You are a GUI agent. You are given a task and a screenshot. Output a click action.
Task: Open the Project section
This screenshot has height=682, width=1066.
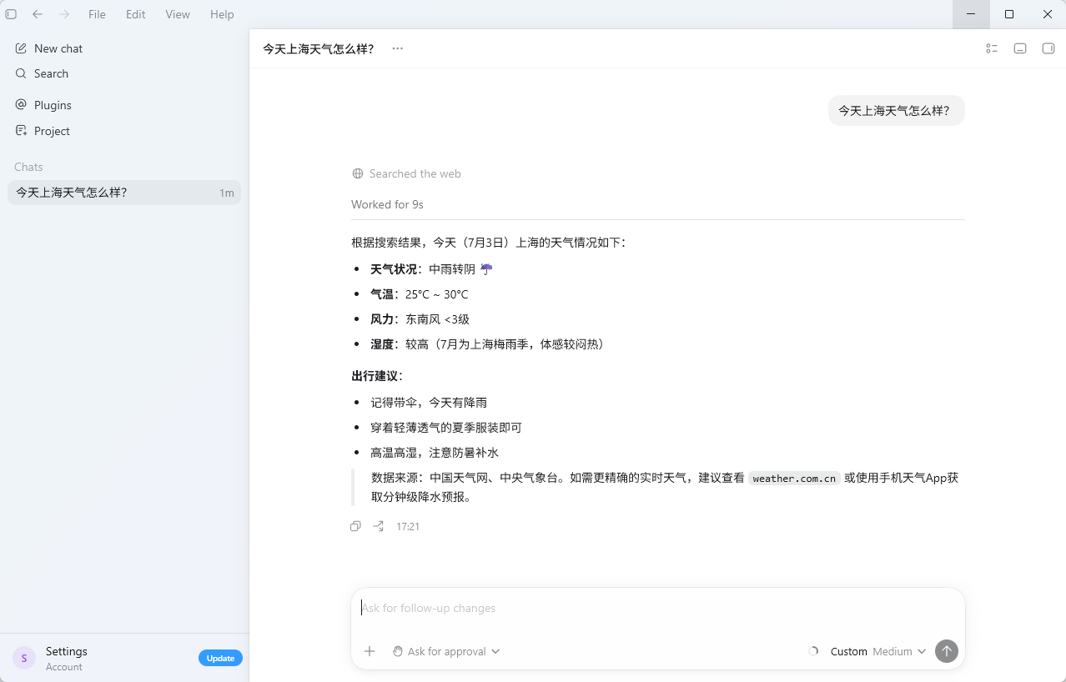[124, 131]
